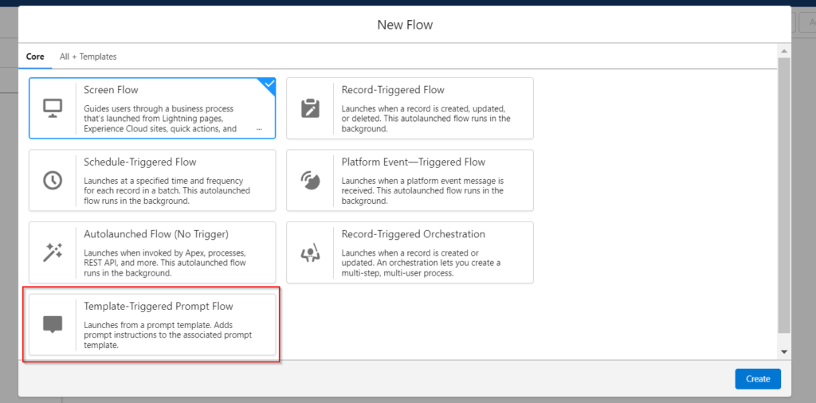Click the Platform Event satellite dish icon
The width and height of the screenshot is (816, 403).
[x=310, y=181]
